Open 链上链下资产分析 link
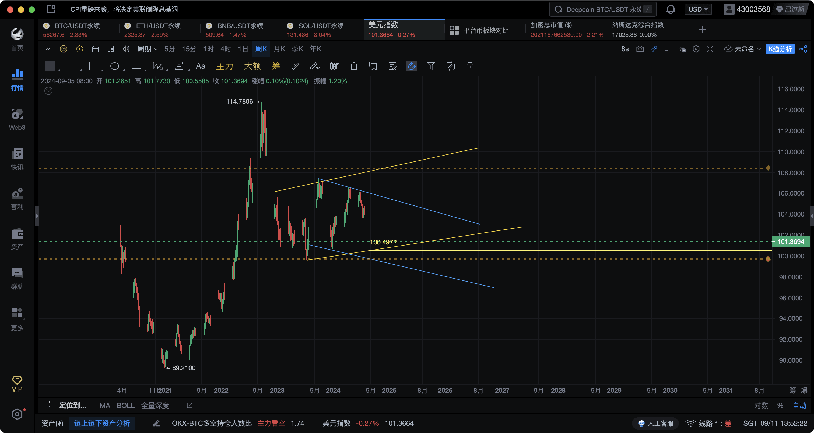Image resolution: width=814 pixels, height=433 pixels. [x=102, y=423]
